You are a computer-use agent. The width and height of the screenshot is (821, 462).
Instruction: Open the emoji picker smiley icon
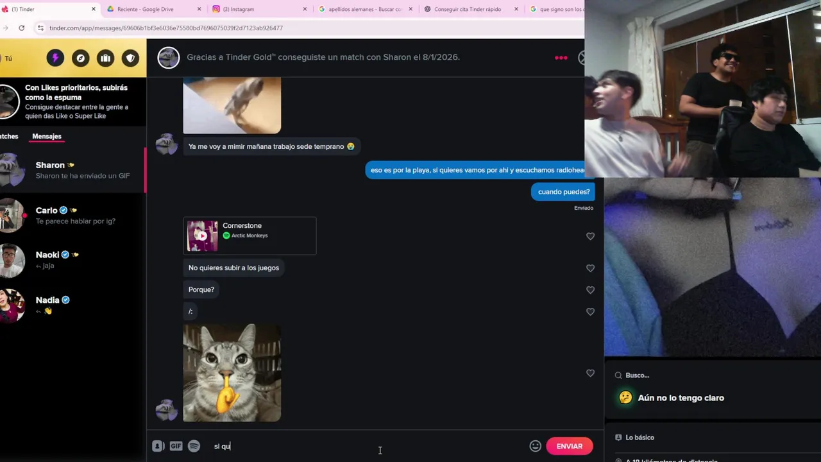[535, 446]
